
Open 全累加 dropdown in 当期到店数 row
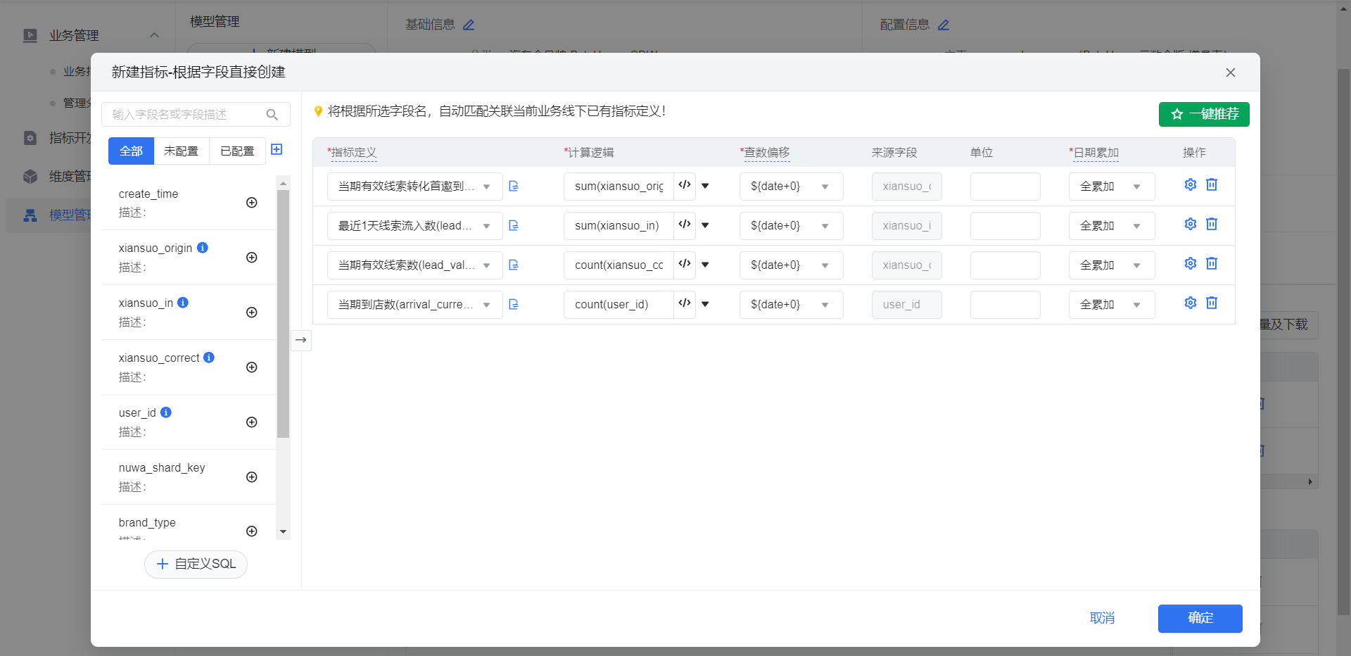[x=1112, y=305]
